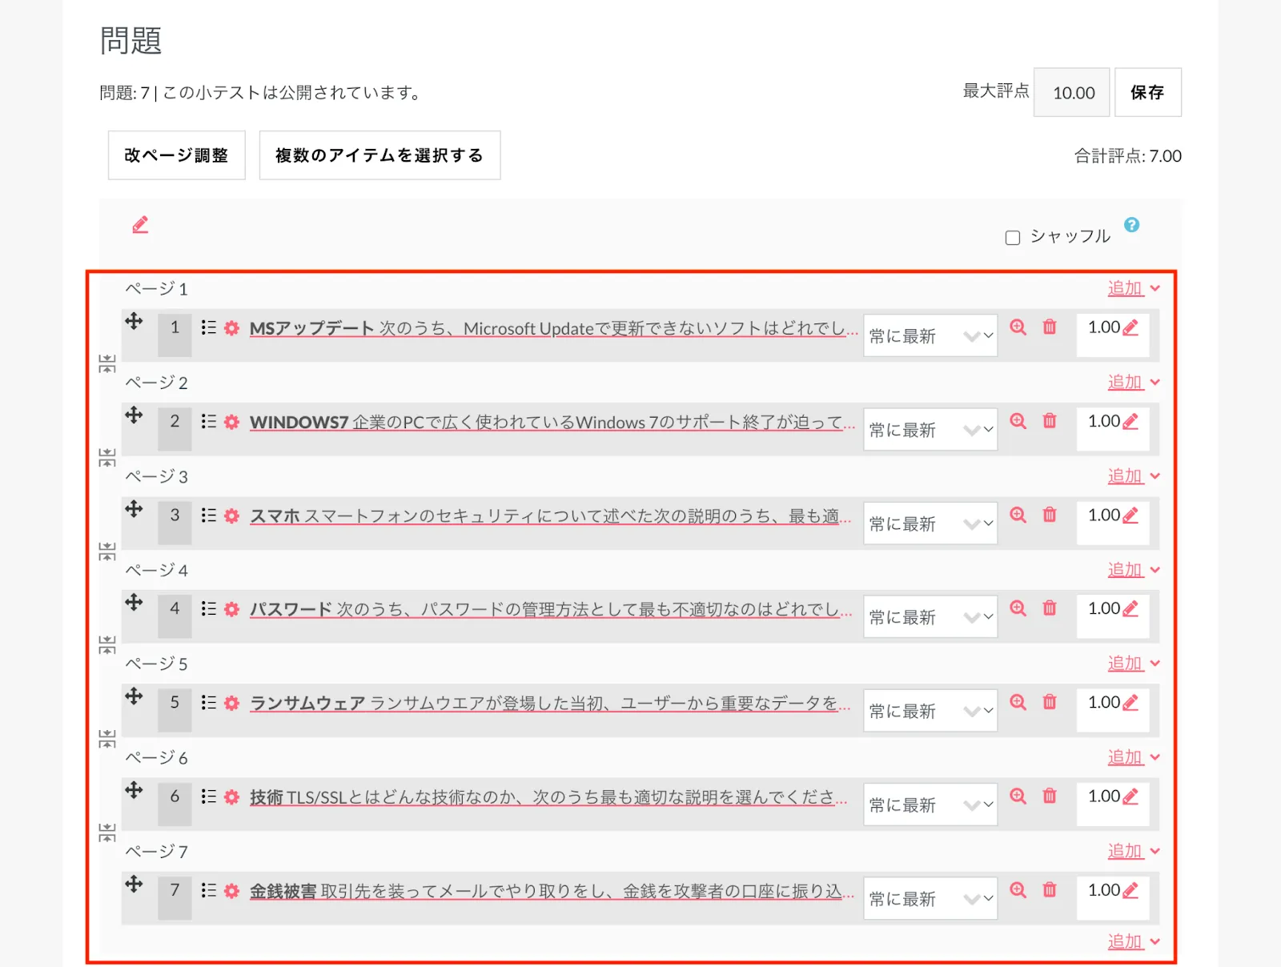This screenshot has height=967, width=1281.
Task: Click the 最大評点 input field
Action: tap(1071, 93)
